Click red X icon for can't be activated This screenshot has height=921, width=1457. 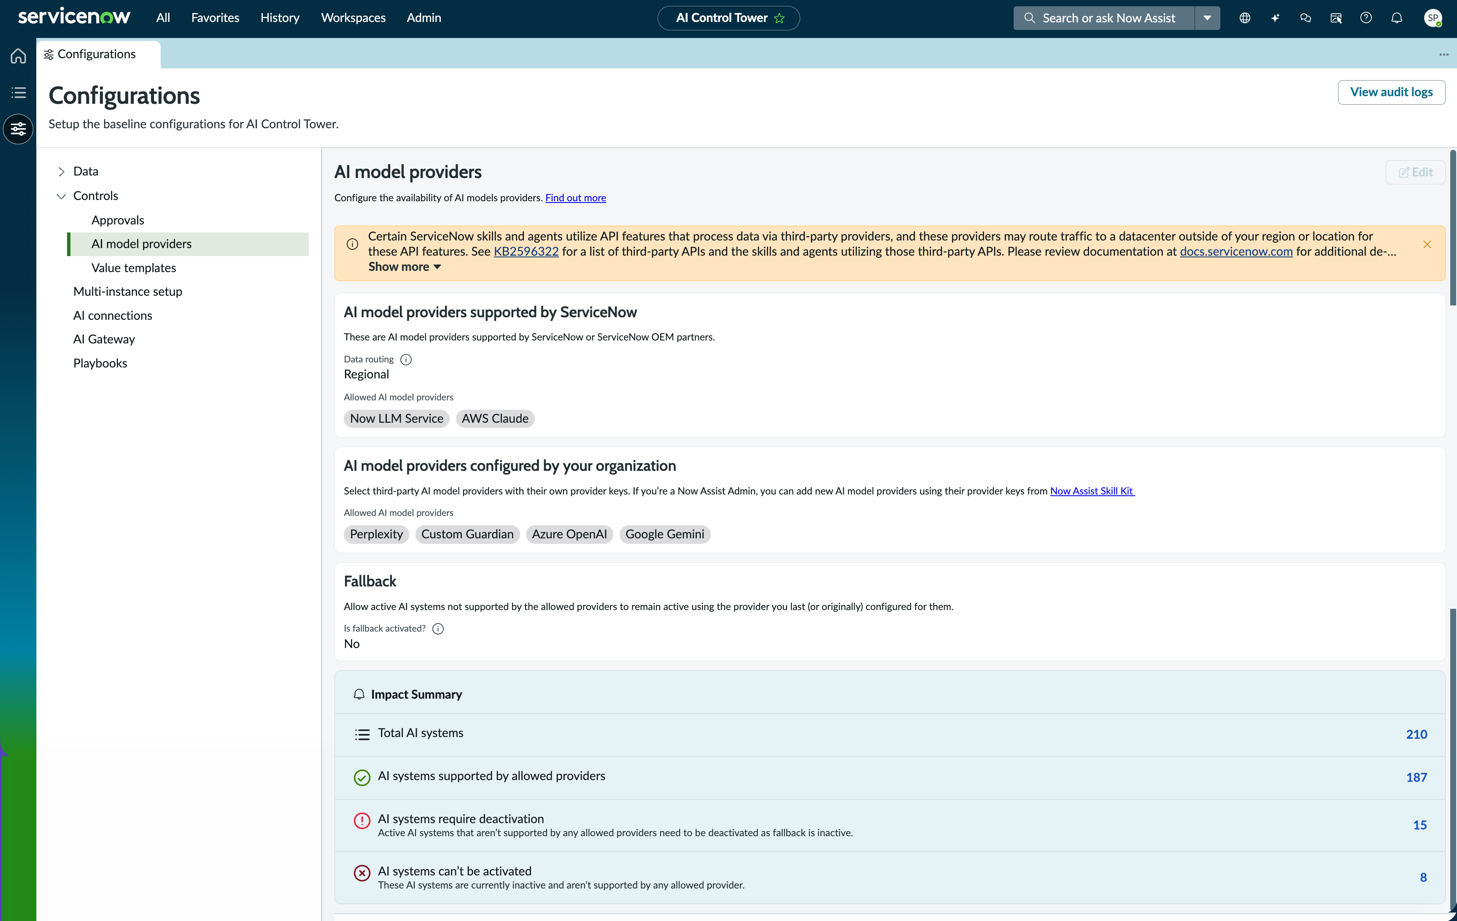[362, 872]
